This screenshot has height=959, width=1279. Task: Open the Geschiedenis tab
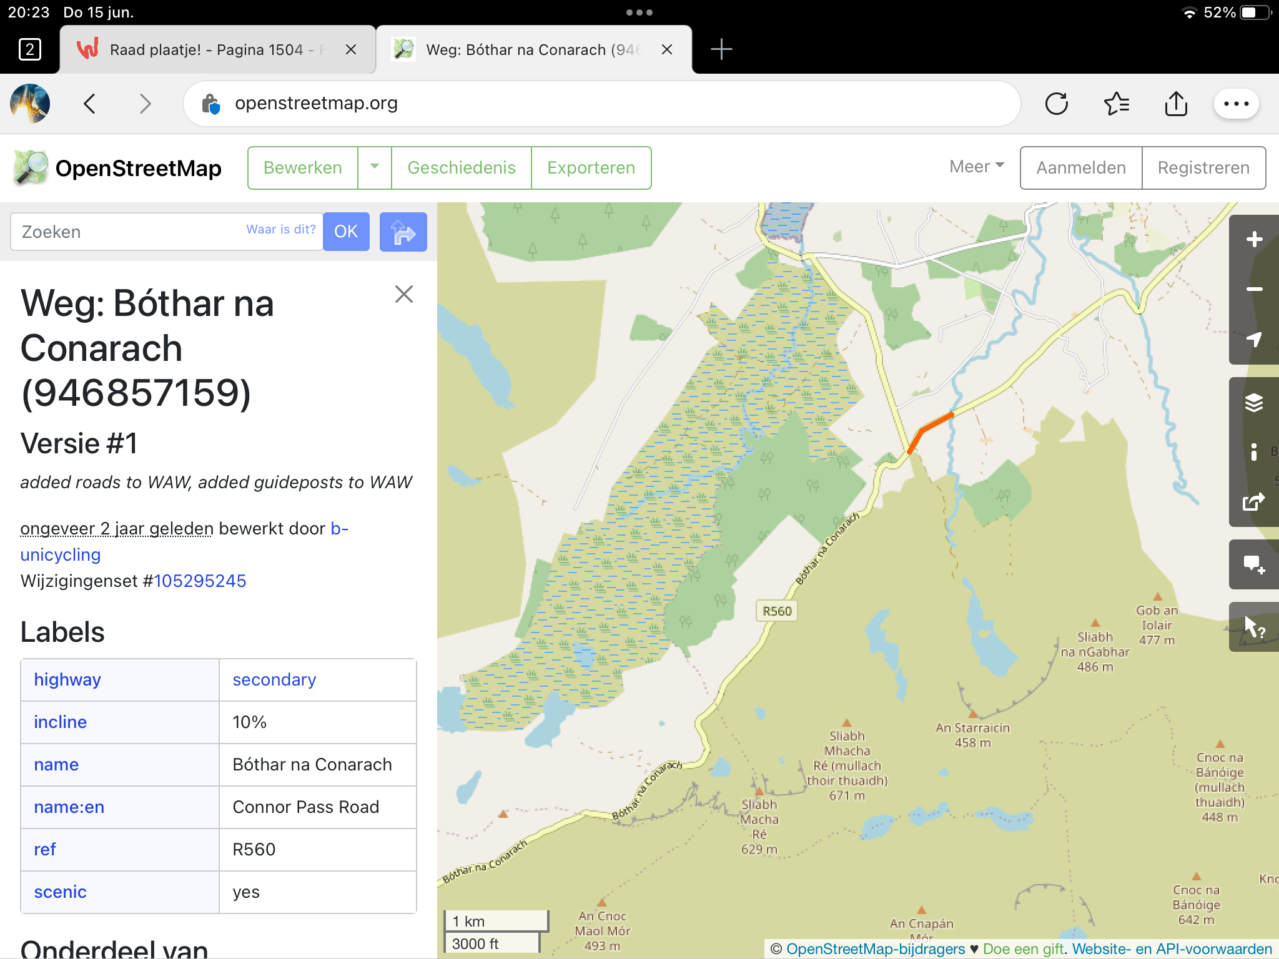click(461, 168)
